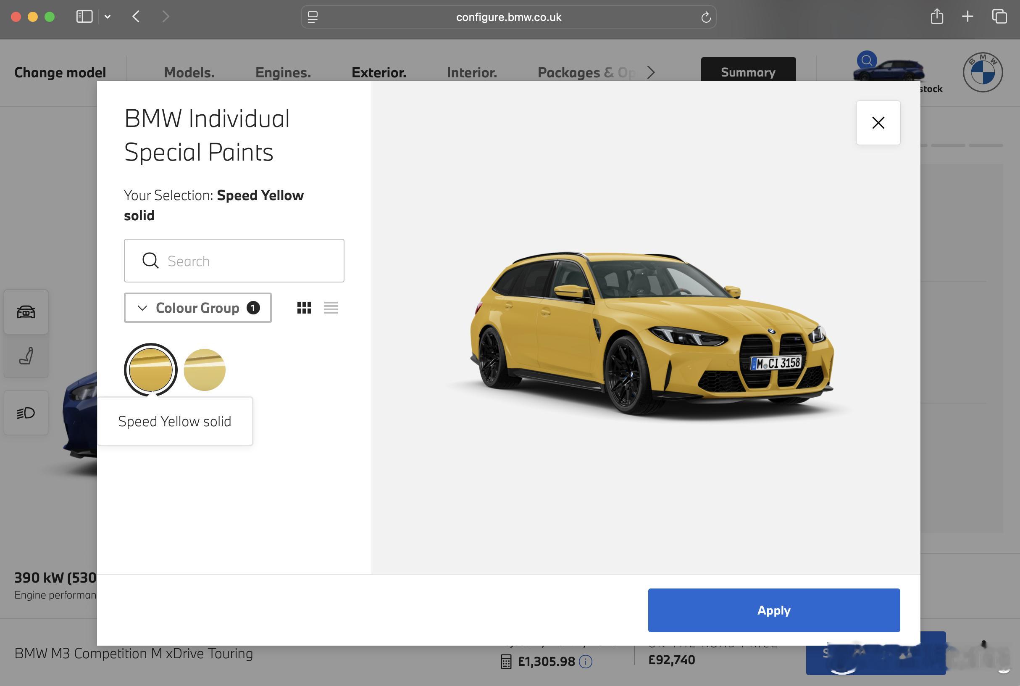Viewport: 1020px width, 686px height.
Task: Go to the Interior tab
Action: point(472,72)
